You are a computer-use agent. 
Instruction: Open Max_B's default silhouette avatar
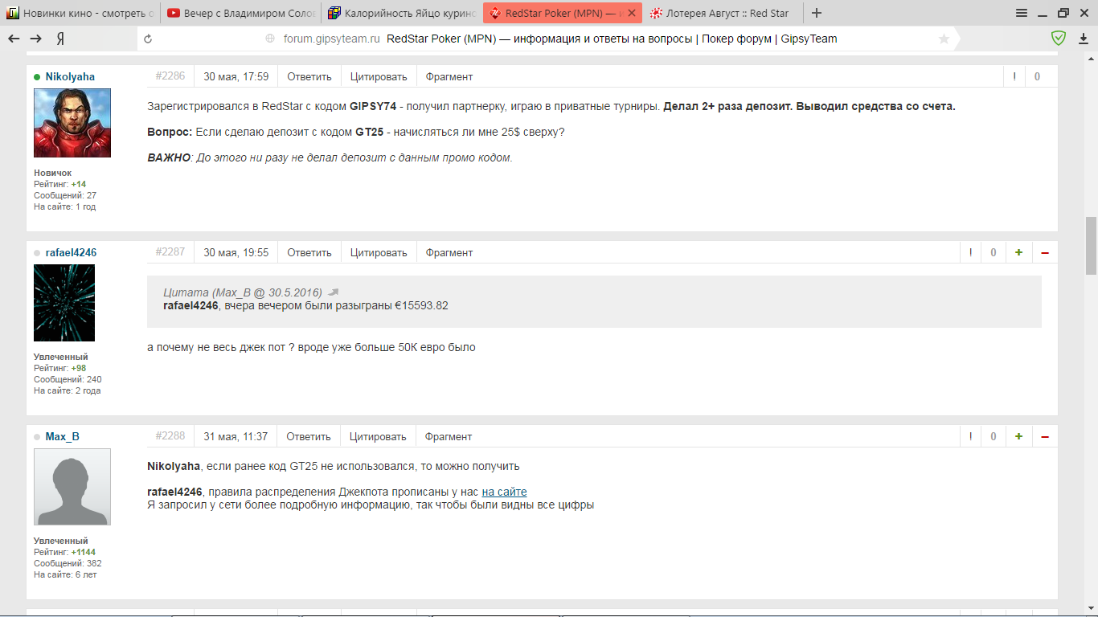72,487
